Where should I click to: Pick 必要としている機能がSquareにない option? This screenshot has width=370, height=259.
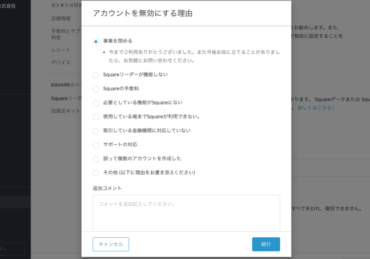point(96,103)
